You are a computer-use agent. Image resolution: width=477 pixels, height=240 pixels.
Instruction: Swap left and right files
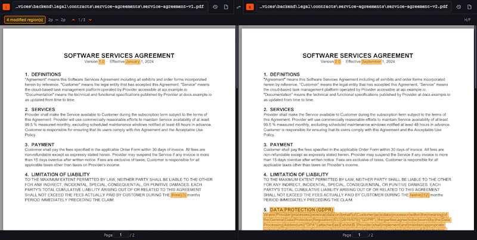point(238,7)
